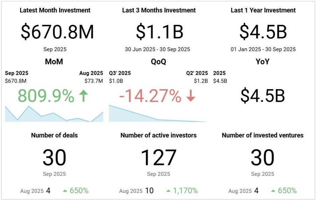This screenshot has height=200, width=316.
Task: Select the $670.8M latest month value
Action: click(x=57, y=32)
